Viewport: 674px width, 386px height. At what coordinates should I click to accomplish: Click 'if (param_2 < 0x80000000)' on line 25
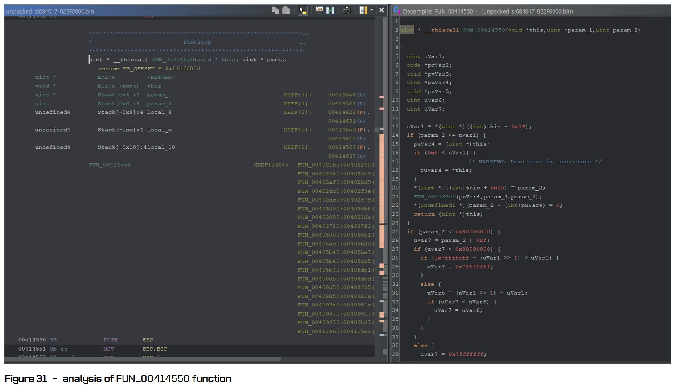tap(453, 231)
